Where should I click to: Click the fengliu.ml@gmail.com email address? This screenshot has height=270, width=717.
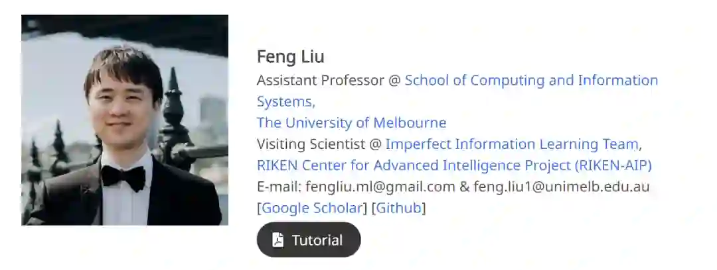380,187
